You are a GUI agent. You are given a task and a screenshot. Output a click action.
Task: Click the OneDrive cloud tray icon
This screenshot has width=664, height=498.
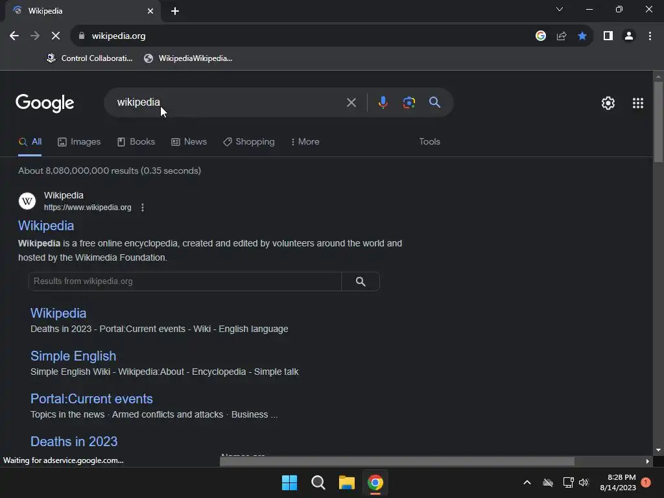548,482
